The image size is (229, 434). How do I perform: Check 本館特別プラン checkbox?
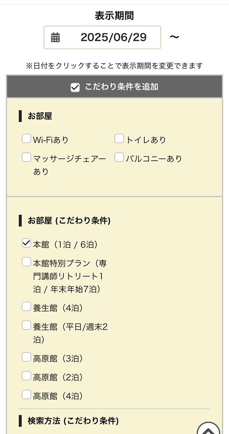click(x=26, y=262)
